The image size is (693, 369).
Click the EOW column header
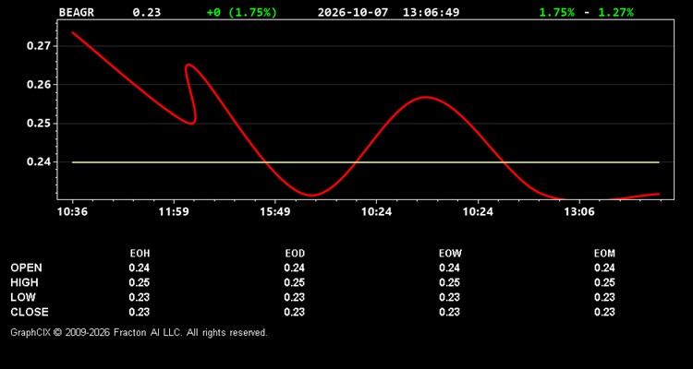point(450,254)
